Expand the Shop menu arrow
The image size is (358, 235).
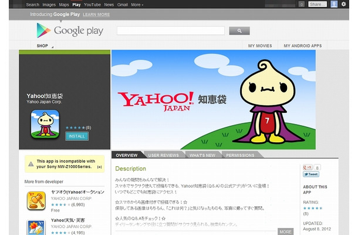52,47
